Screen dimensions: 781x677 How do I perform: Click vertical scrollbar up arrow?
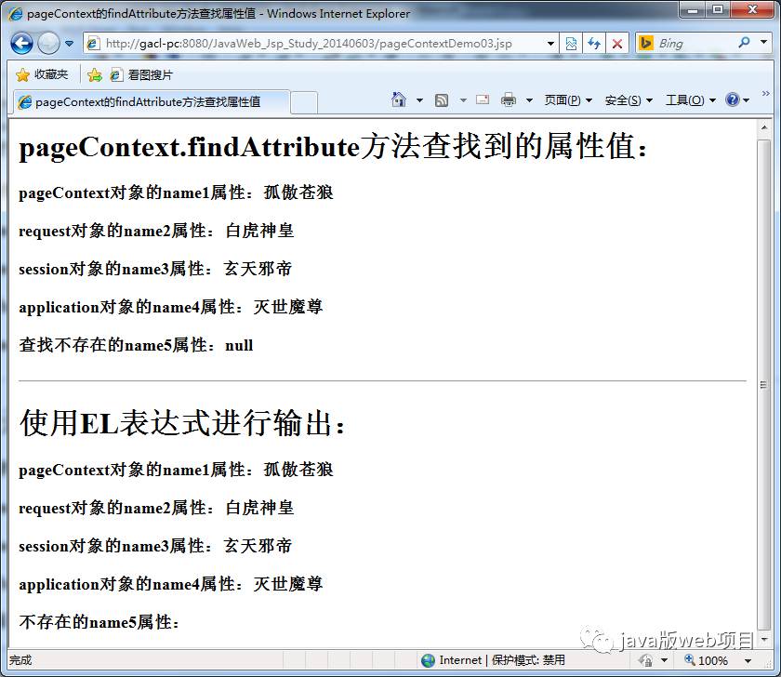[x=764, y=128]
